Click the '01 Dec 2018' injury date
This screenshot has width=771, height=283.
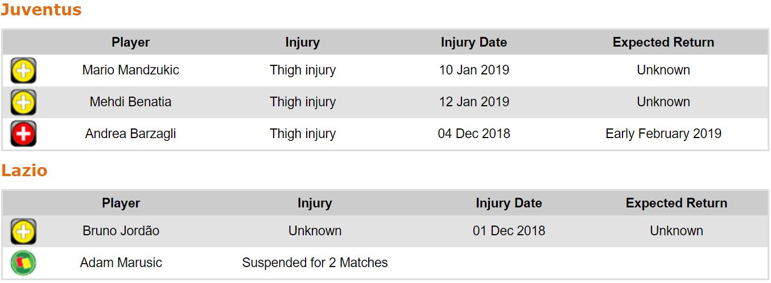pos(509,231)
